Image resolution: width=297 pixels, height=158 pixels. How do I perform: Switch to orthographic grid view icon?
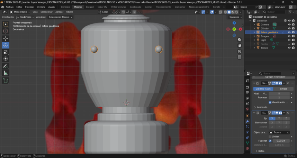[240, 57]
